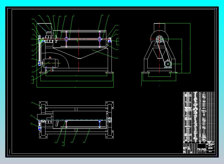Pick the rectangular inlet chute atop side view
Viewport: 224px width, 164px height.
click(159, 27)
